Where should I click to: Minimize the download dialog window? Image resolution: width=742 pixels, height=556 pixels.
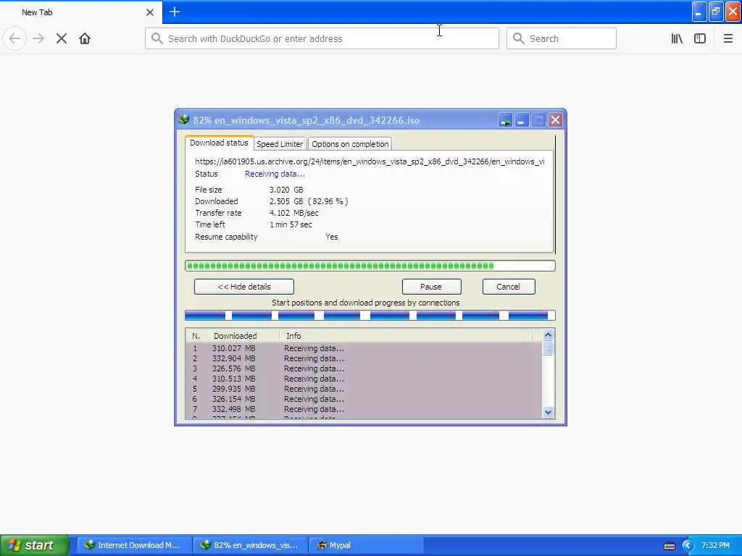(522, 120)
